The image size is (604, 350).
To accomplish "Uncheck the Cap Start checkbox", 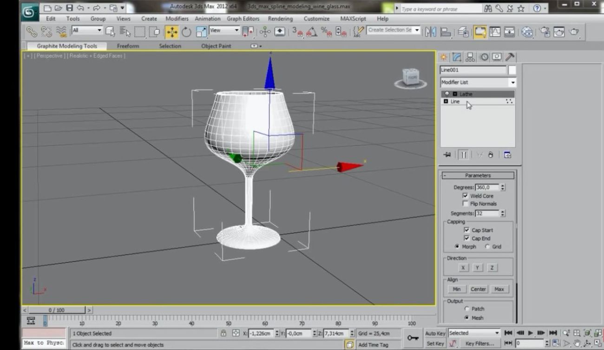I will (467, 230).
